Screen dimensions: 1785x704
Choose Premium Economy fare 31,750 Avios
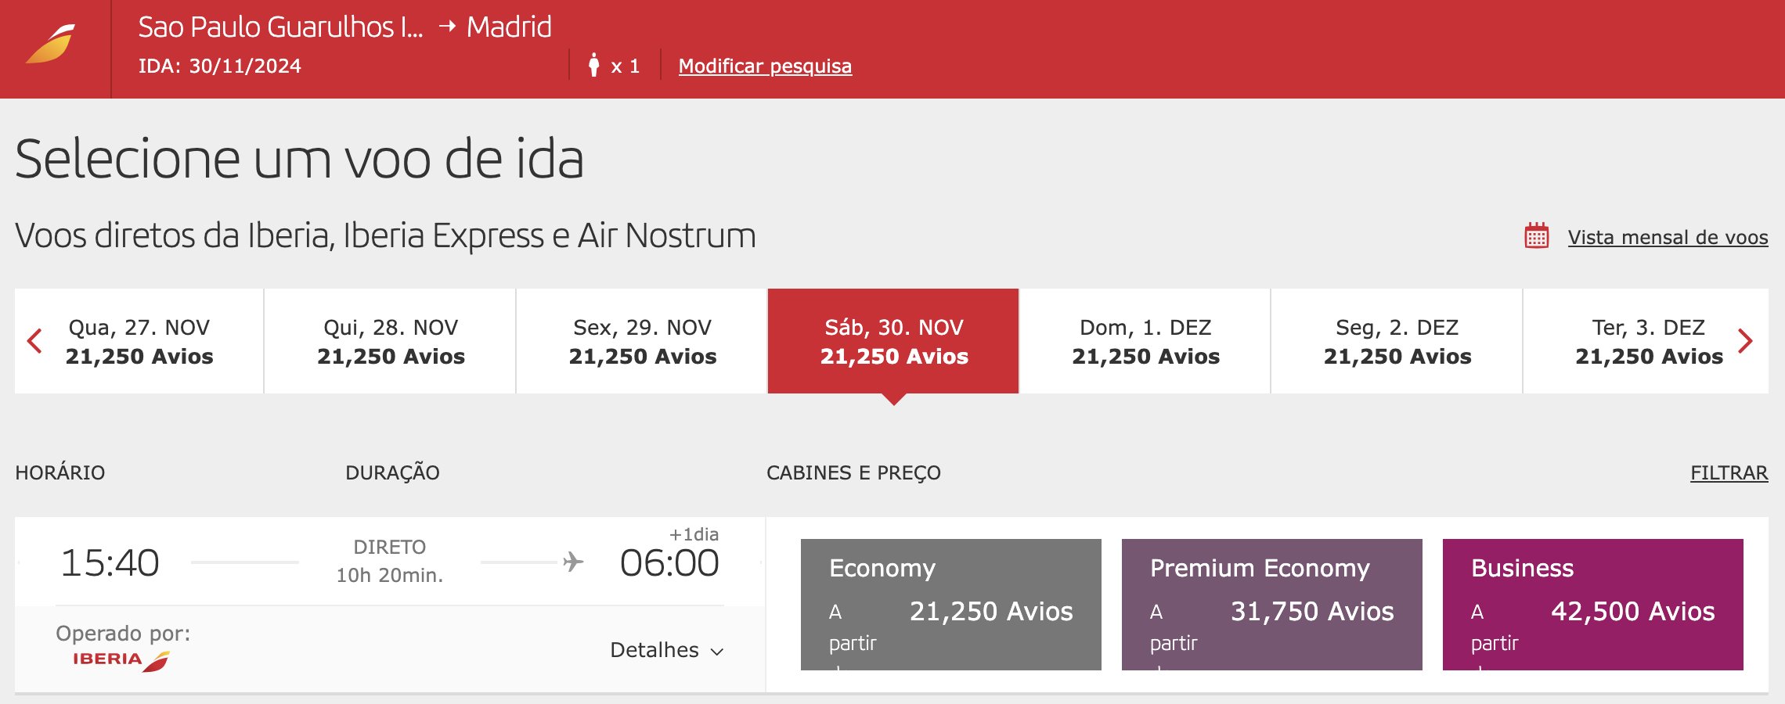1271,604
